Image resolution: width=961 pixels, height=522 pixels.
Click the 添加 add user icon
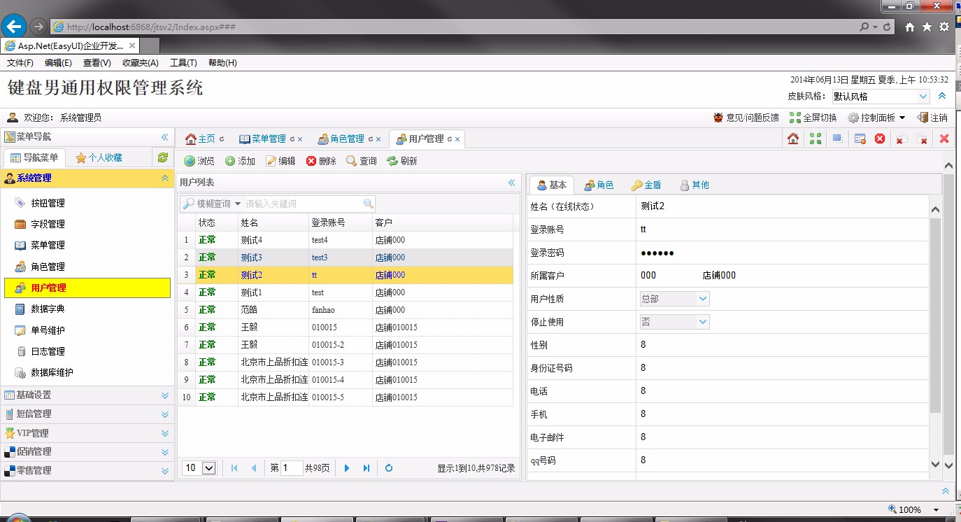pos(240,160)
